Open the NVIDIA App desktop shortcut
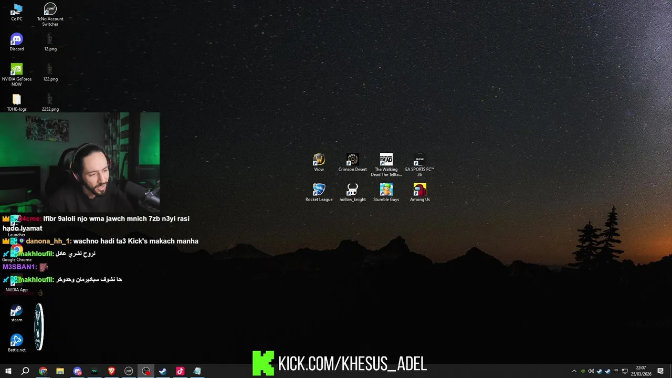 [x=17, y=283]
